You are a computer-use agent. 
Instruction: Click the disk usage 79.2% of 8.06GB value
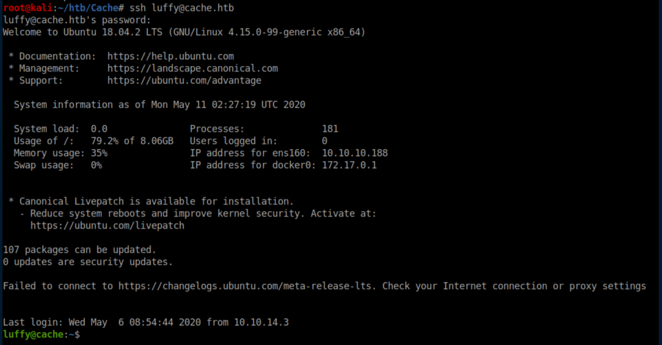(132, 141)
